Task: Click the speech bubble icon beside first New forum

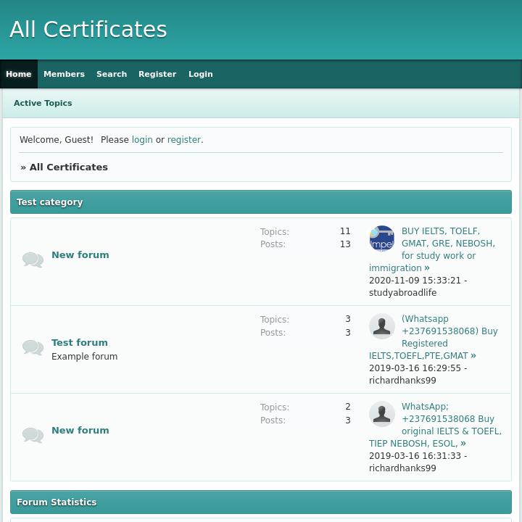Action: [x=33, y=260]
